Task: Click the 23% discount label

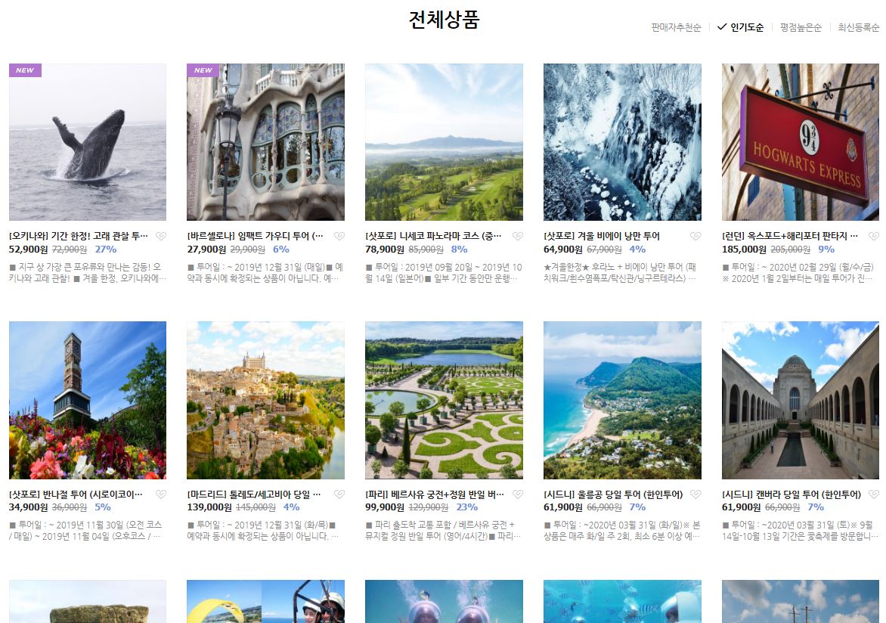Action: pyautogui.click(x=466, y=507)
